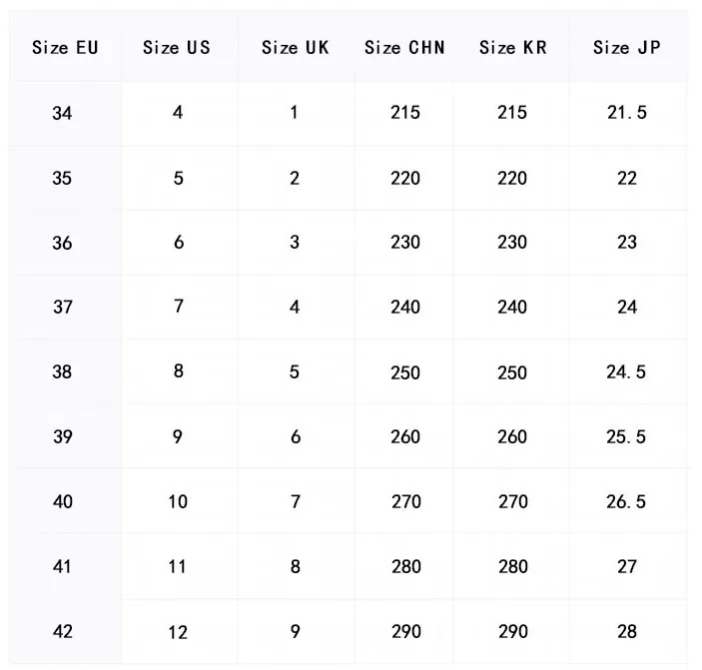Click EU size 36 in first column
Image resolution: width=702 pixels, height=670 pixels.
pyautogui.click(x=62, y=243)
